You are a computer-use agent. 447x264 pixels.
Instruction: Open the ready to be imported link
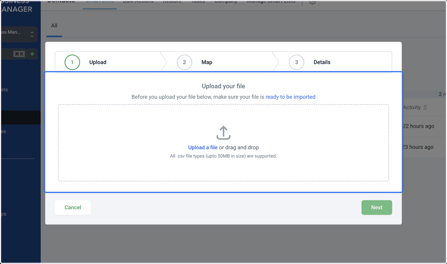pos(291,97)
